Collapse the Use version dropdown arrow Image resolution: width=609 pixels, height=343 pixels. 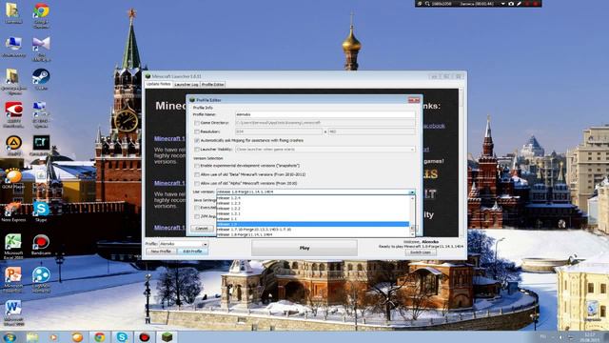pos(412,192)
